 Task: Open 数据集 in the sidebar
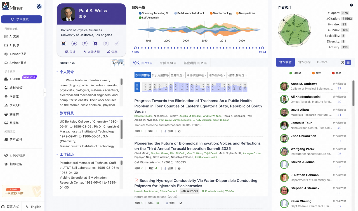[11, 123]
